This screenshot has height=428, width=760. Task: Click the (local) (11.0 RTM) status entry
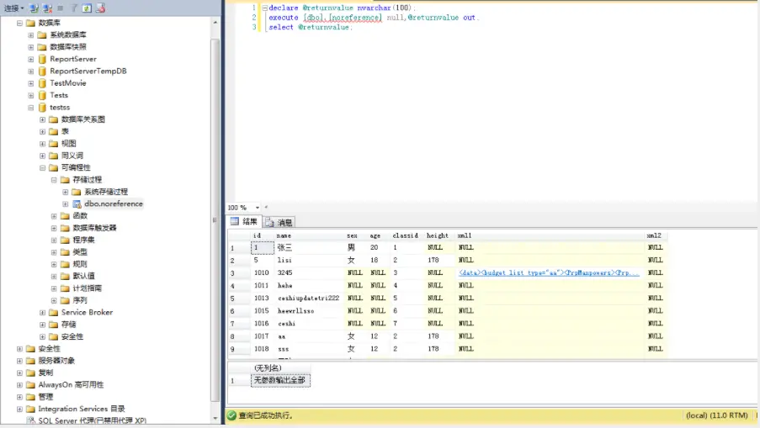tap(716, 415)
